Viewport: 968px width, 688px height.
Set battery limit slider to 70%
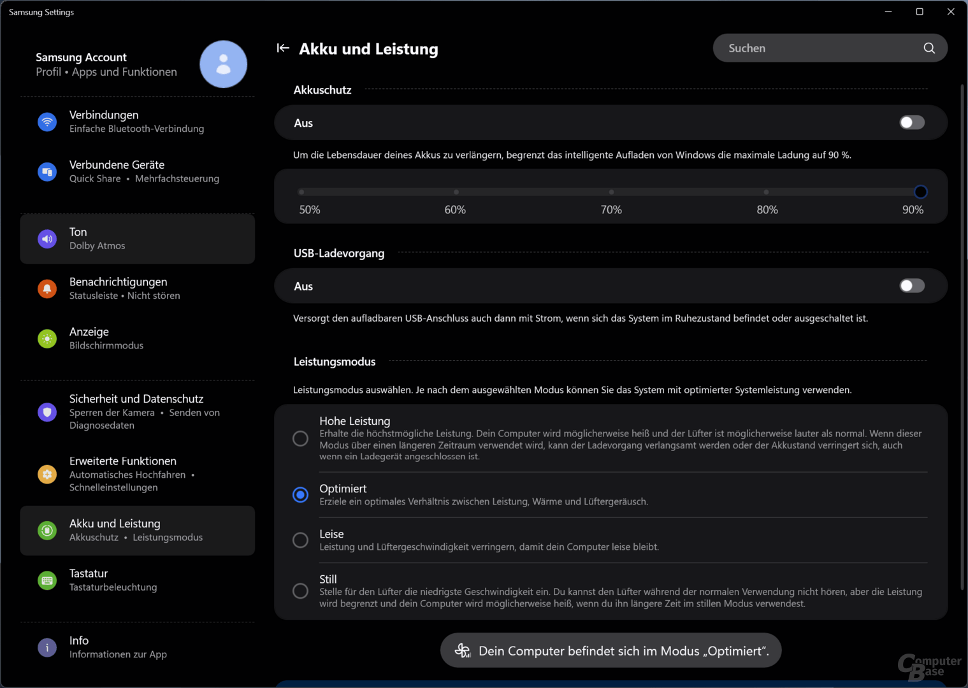611,192
